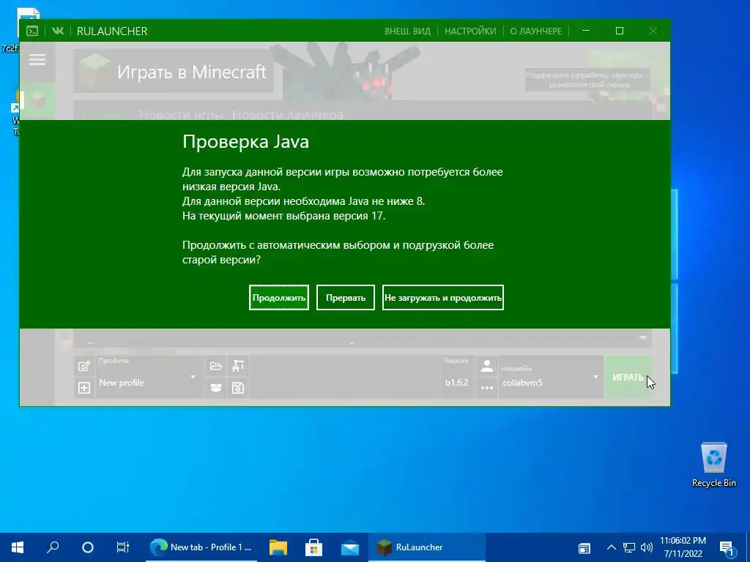This screenshot has height=562, width=750.
Task: Open network status tray icon
Action: 629,547
